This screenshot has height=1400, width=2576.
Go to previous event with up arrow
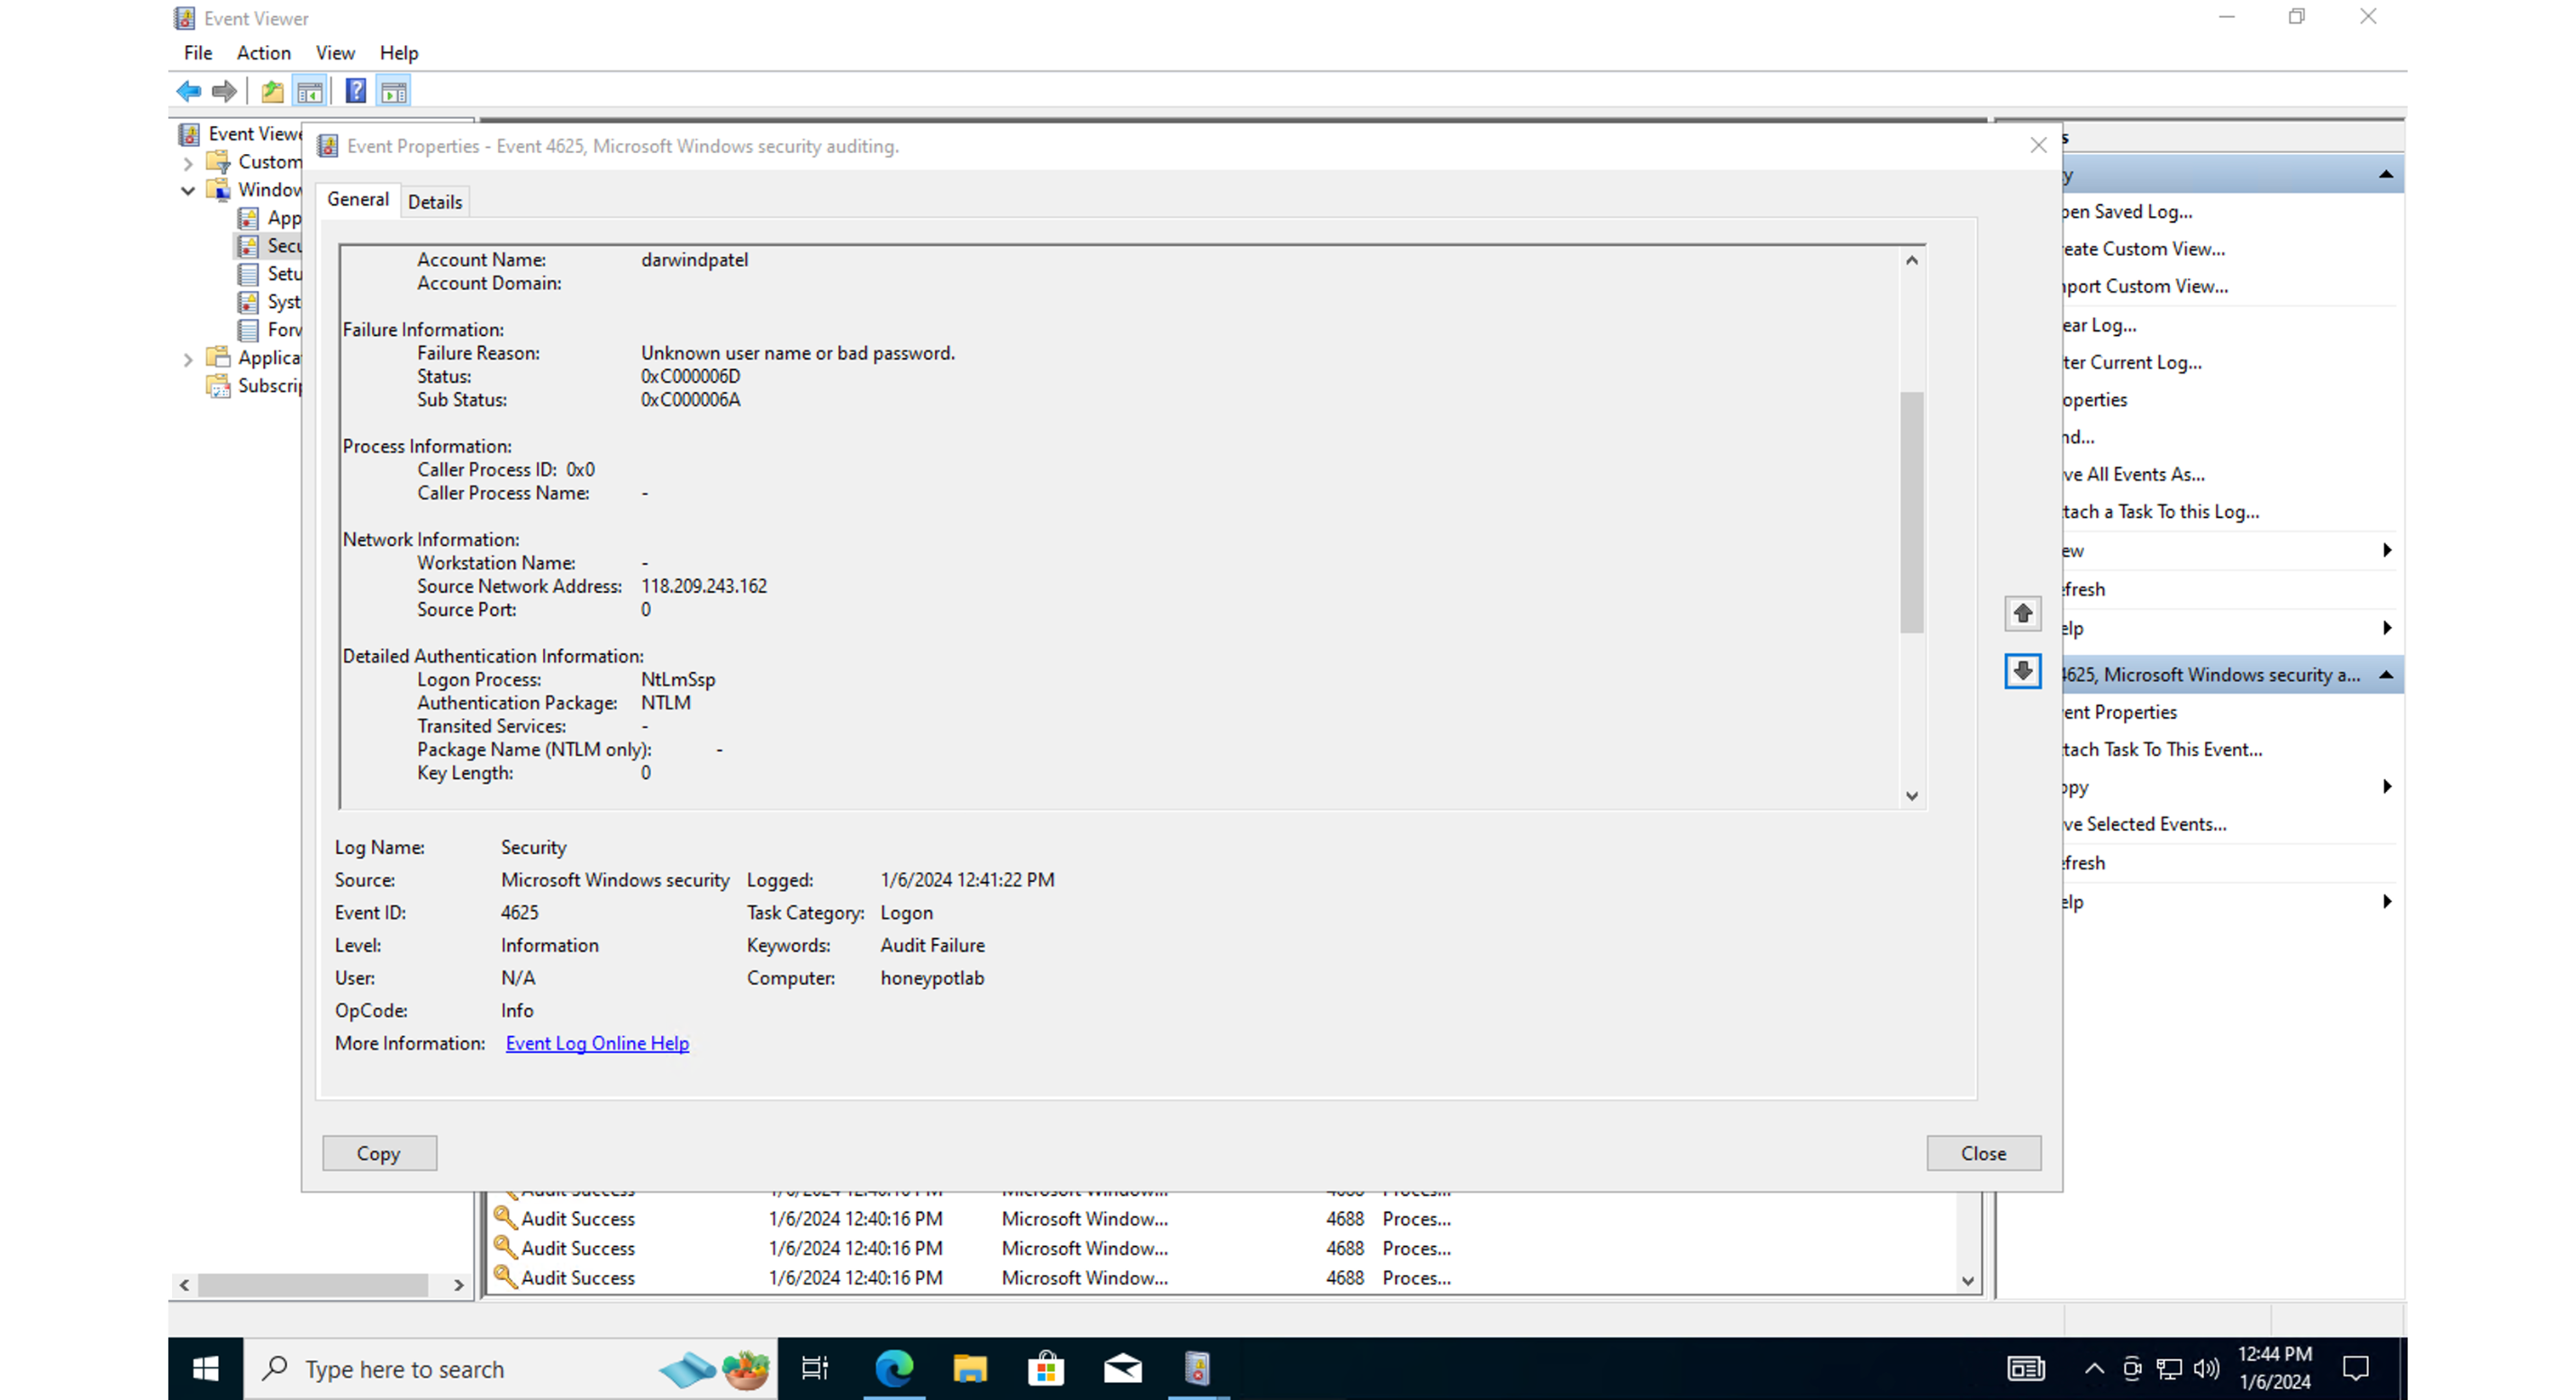pyautogui.click(x=2022, y=613)
